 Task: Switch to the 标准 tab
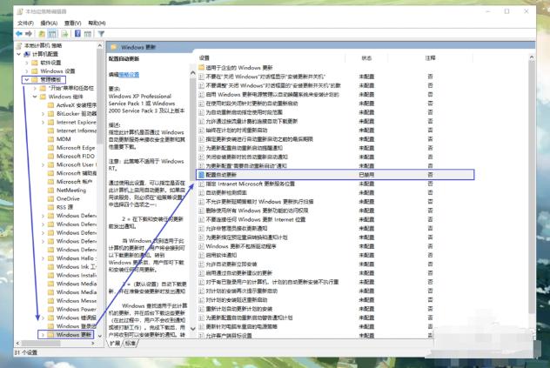pyautogui.click(x=131, y=343)
